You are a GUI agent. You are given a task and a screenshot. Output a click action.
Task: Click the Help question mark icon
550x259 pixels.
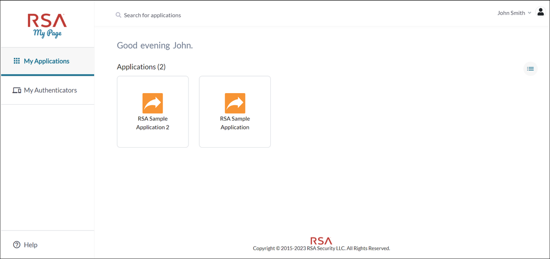click(17, 245)
